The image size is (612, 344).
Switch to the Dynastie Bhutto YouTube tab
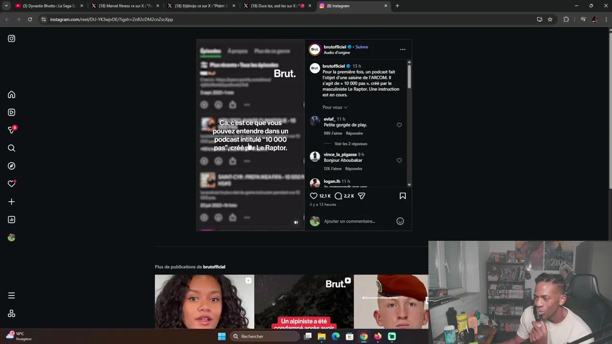pyautogui.click(x=50, y=6)
